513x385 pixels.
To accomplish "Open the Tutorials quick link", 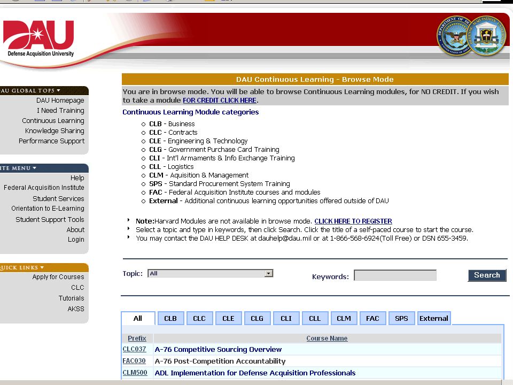I will 71,298.
